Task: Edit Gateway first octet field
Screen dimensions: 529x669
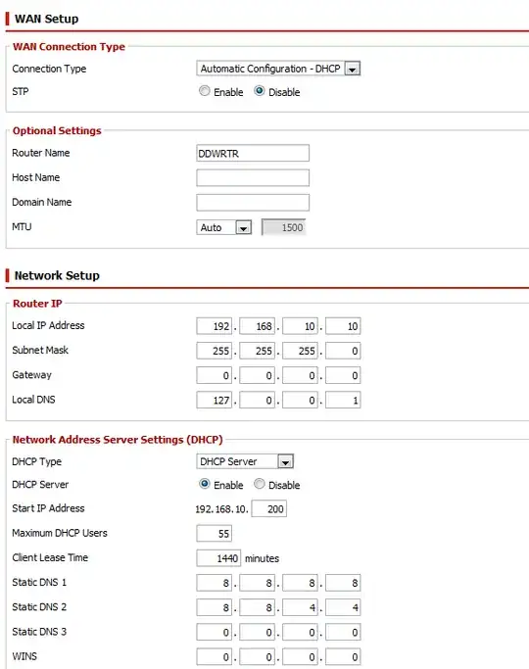Action: [215, 375]
